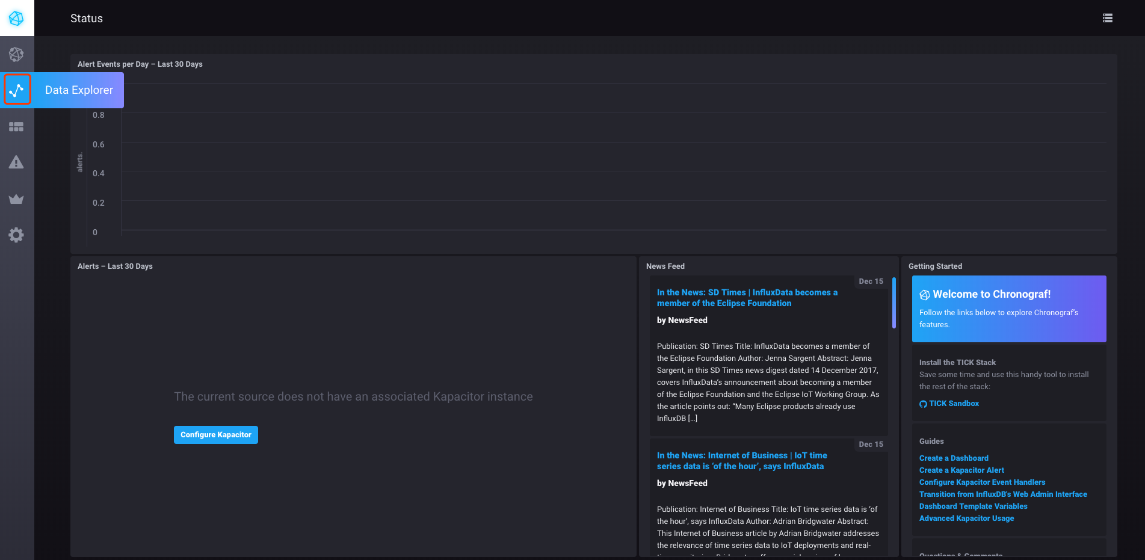This screenshot has height=560, width=1145.
Task: Open the Alerting triangle sidebar icon
Action: pos(16,162)
